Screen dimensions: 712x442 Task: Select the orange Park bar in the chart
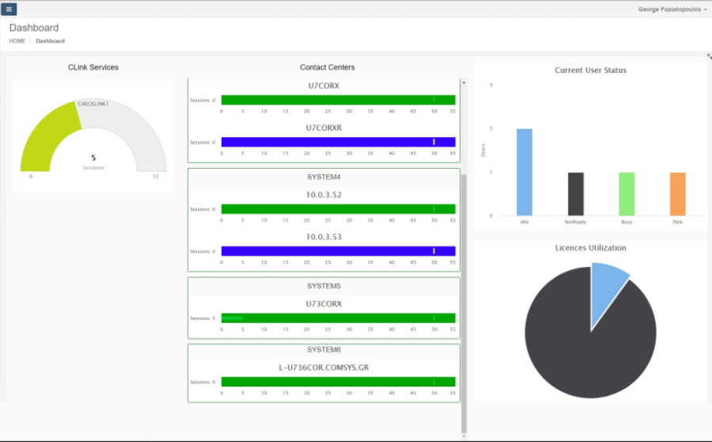pyautogui.click(x=677, y=193)
